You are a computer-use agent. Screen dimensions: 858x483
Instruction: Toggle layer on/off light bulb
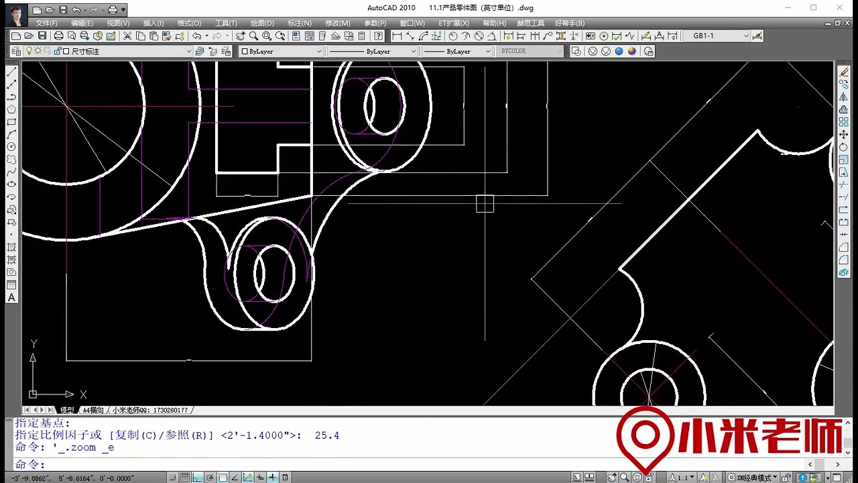click(x=29, y=51)
